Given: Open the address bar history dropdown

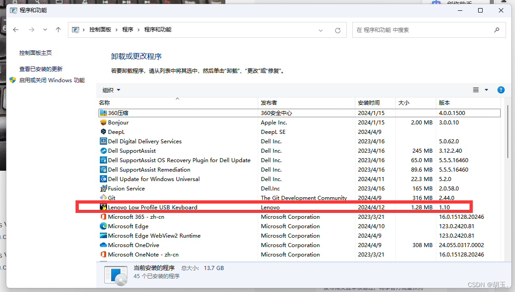Looking at the screenshot, I should point(321,31).
